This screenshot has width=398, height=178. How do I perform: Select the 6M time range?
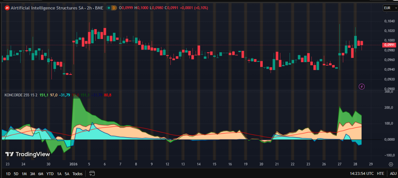[41, 174]
